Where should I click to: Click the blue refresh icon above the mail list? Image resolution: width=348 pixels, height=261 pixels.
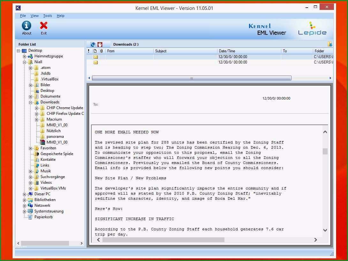coord(93,44)
